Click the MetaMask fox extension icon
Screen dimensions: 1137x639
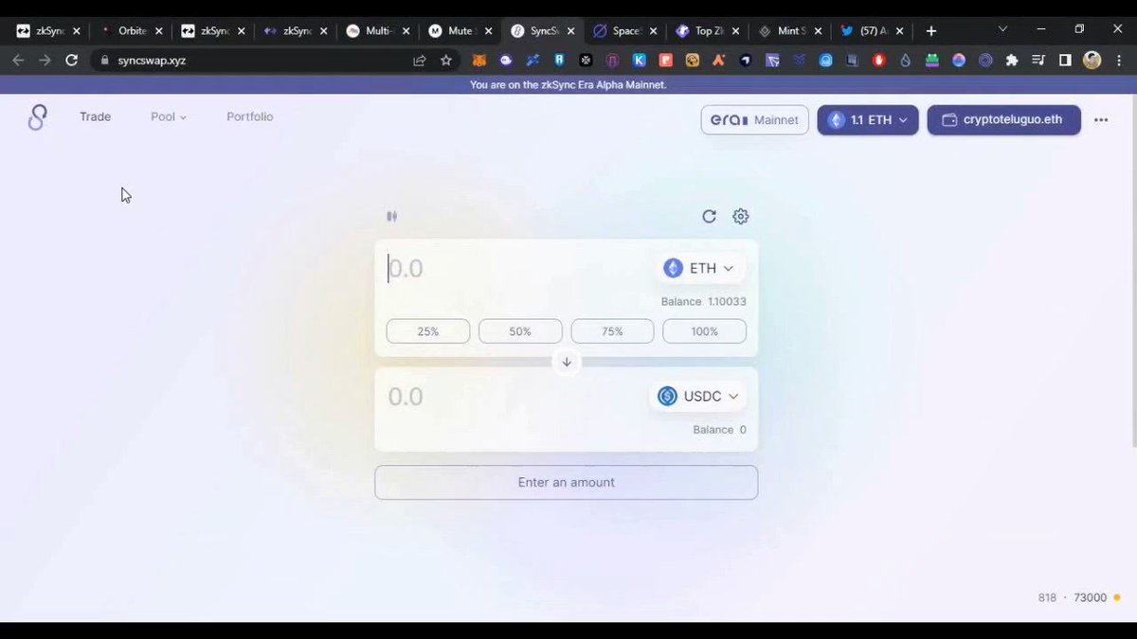coord(480,60)
